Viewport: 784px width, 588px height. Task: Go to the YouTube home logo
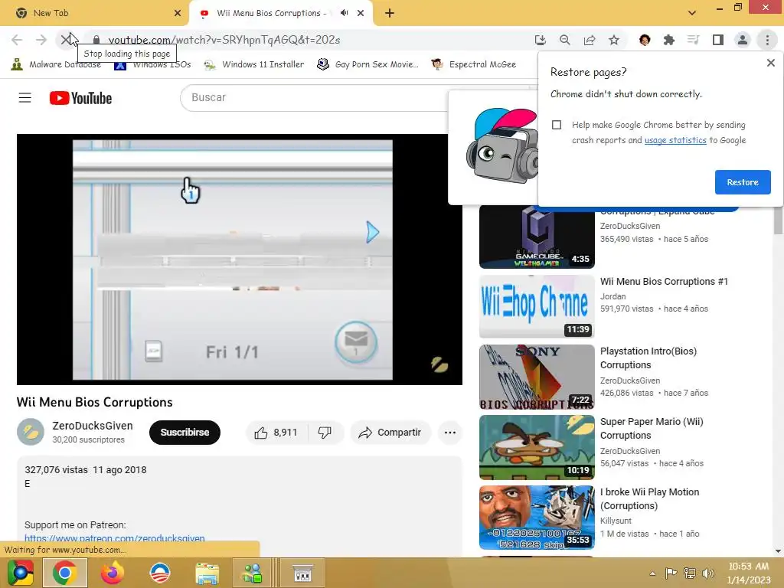point(80,98)
